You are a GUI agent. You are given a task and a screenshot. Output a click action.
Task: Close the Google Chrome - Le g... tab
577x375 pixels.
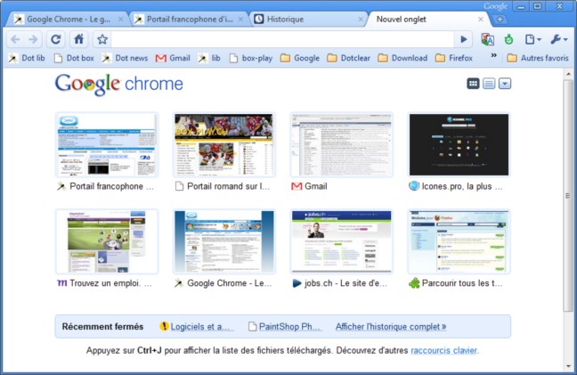[121, 19]
